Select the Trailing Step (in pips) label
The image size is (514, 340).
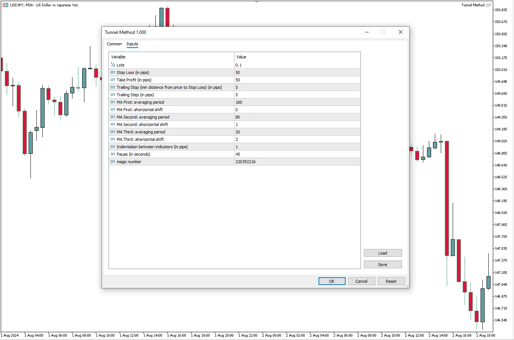(135, 95)
